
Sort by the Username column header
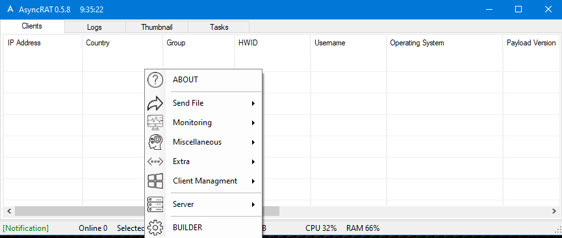[348, 43]
